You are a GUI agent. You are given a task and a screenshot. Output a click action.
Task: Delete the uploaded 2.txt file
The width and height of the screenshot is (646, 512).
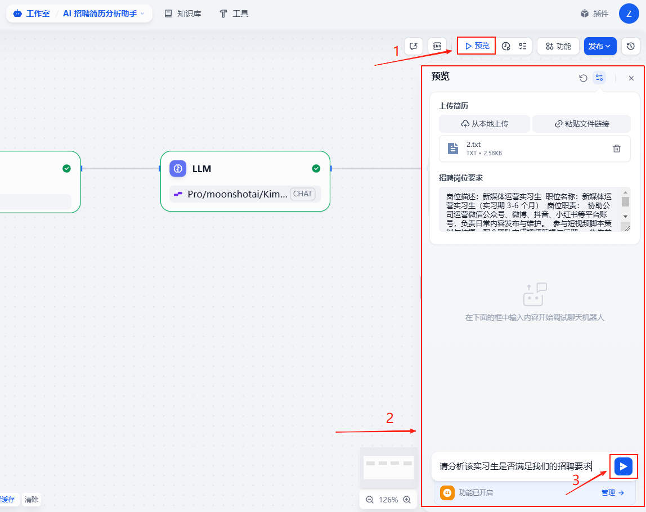coord(617,149)
